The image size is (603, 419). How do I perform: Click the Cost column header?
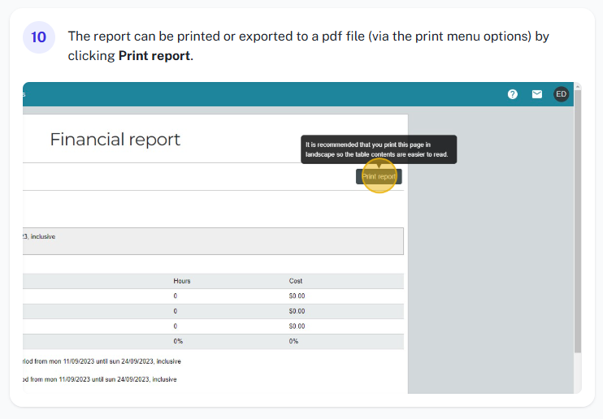[296, 281]
